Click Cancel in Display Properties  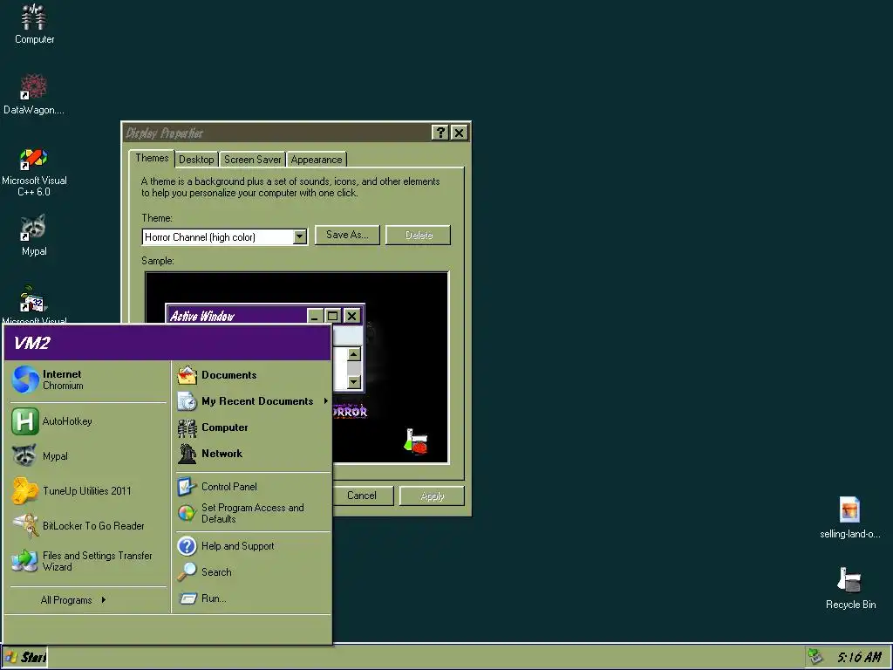[362, 496]
